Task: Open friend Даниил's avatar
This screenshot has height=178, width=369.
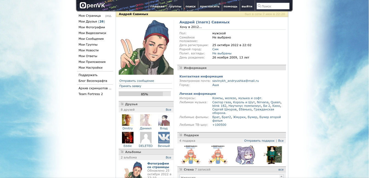Action: tap(146, 120)
